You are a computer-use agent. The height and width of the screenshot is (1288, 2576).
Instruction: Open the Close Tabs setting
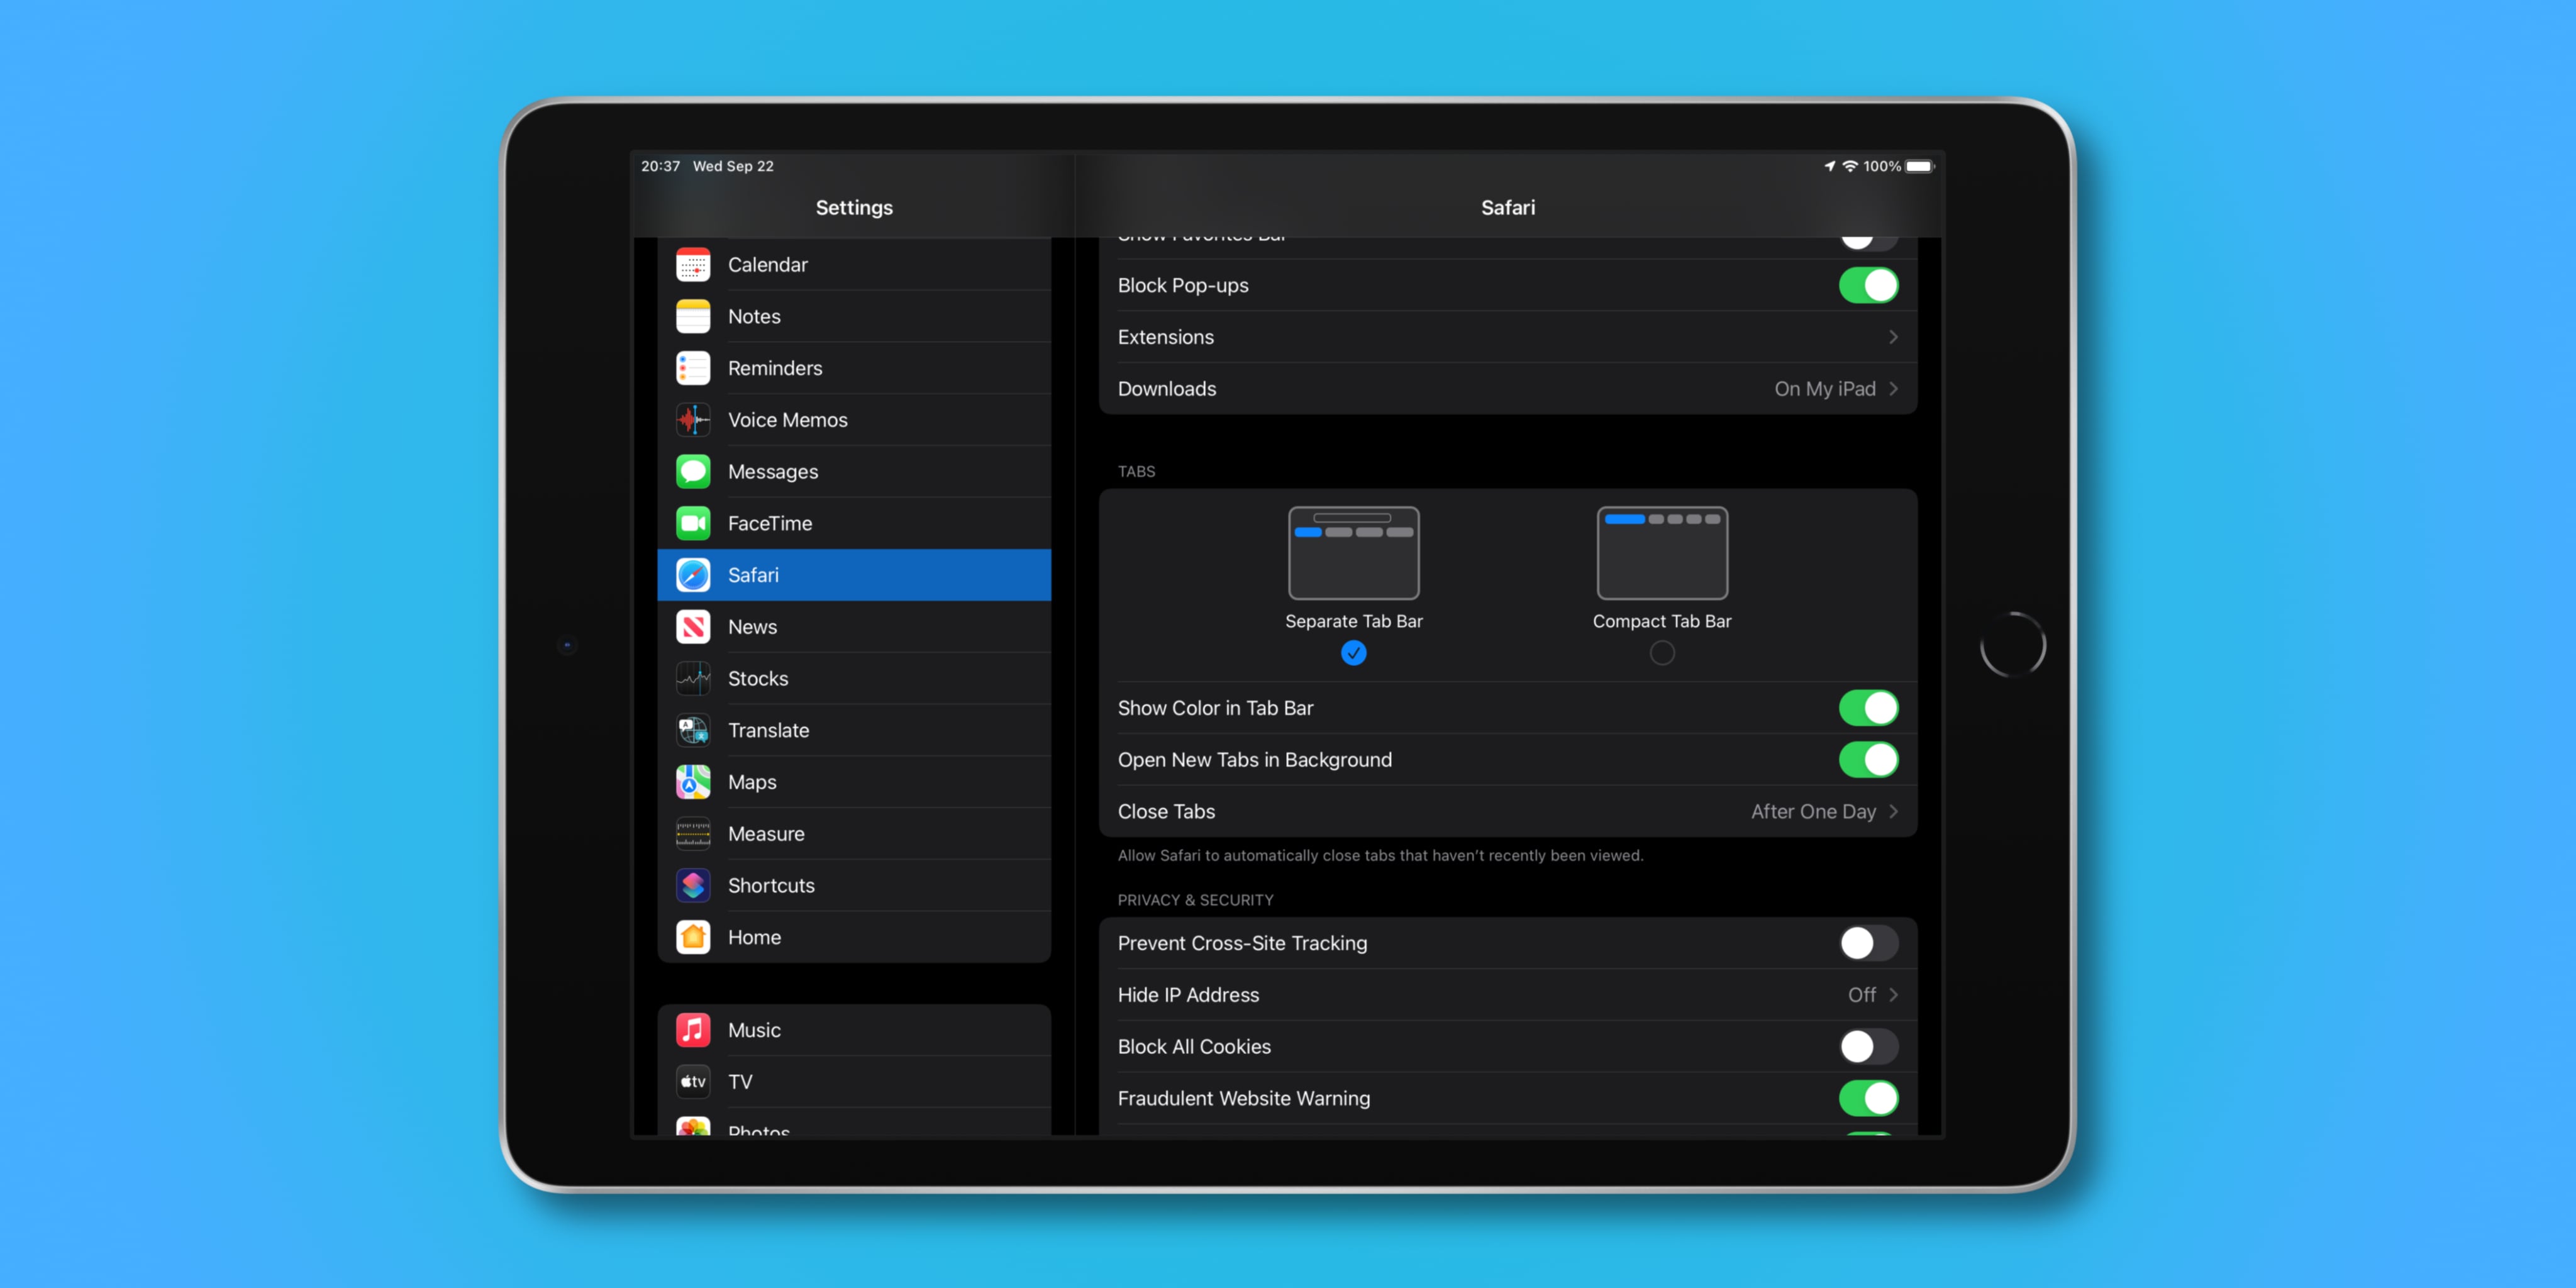1508,812
